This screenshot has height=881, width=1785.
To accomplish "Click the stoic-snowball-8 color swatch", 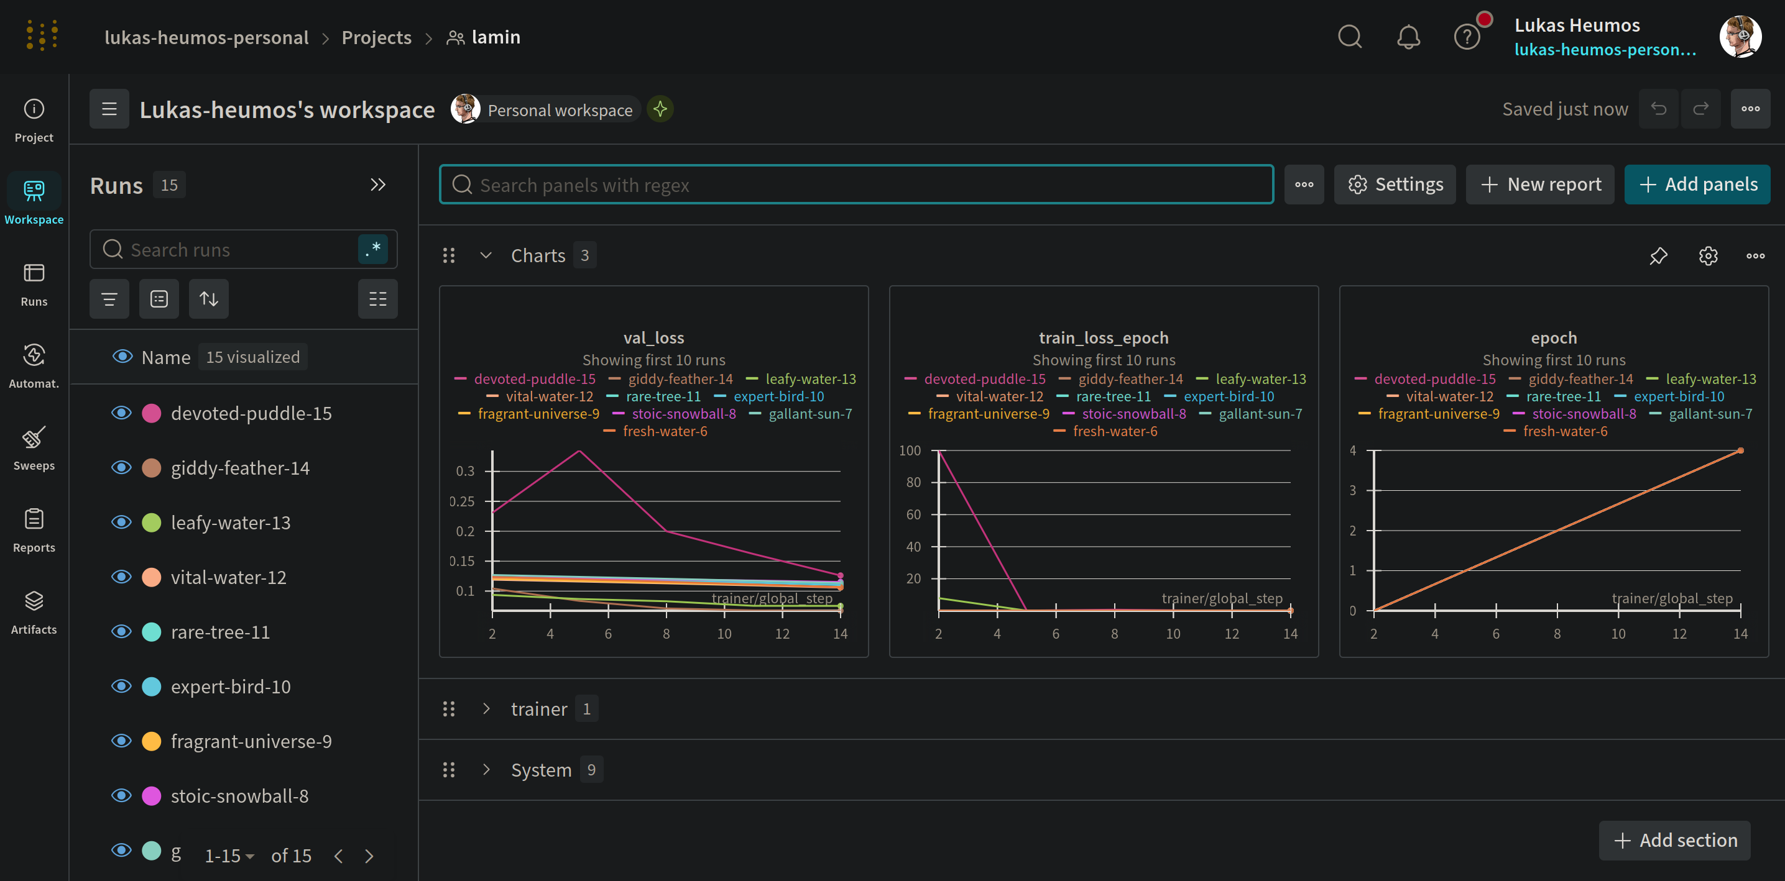I will tap(151, 796).
